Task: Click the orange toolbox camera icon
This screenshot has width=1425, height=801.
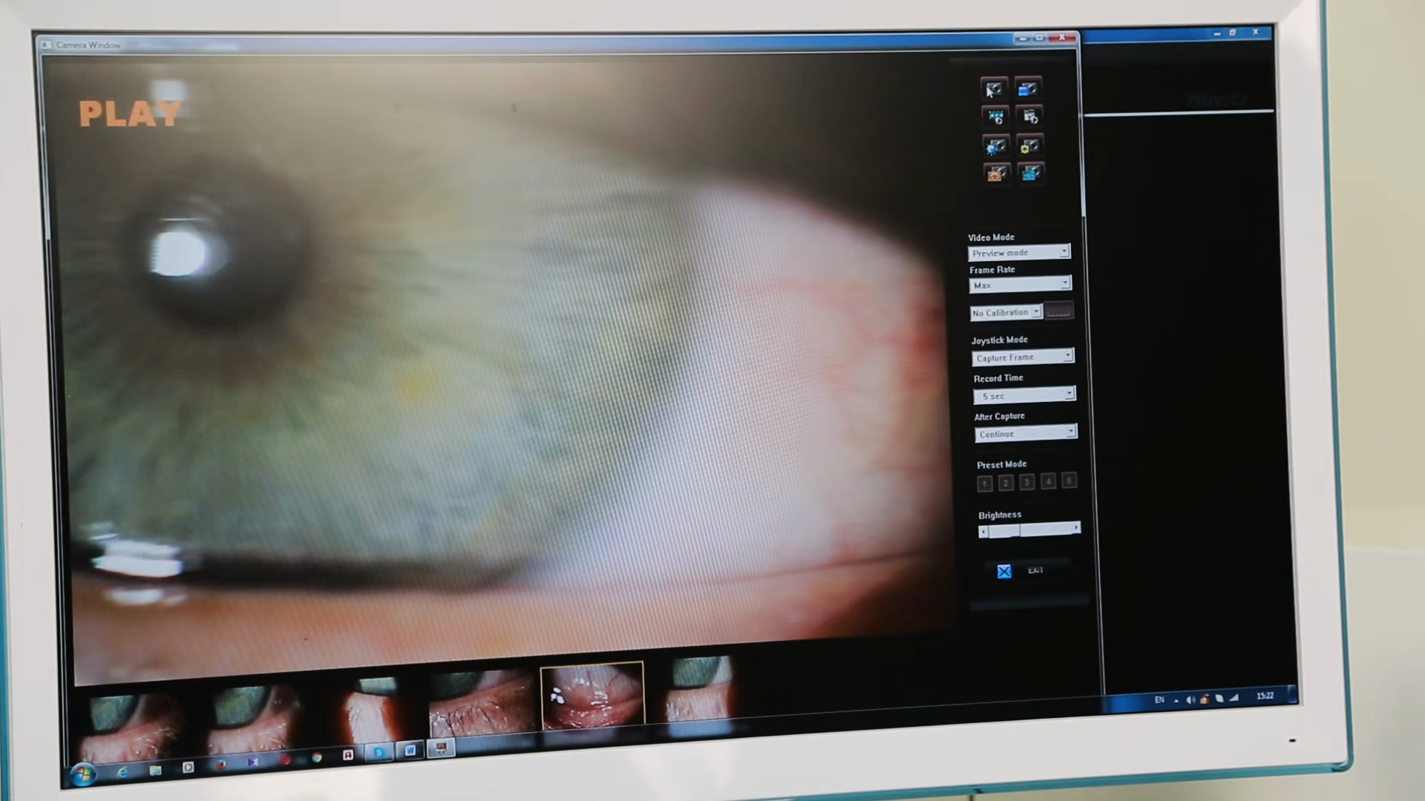Action: (x=997, y=174)
